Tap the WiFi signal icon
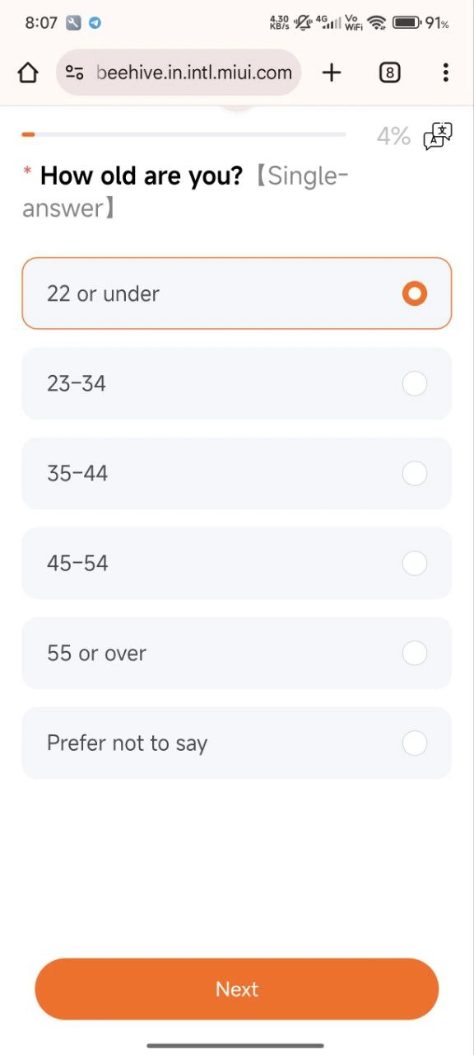474x1055 pixels. pos(377,23)
